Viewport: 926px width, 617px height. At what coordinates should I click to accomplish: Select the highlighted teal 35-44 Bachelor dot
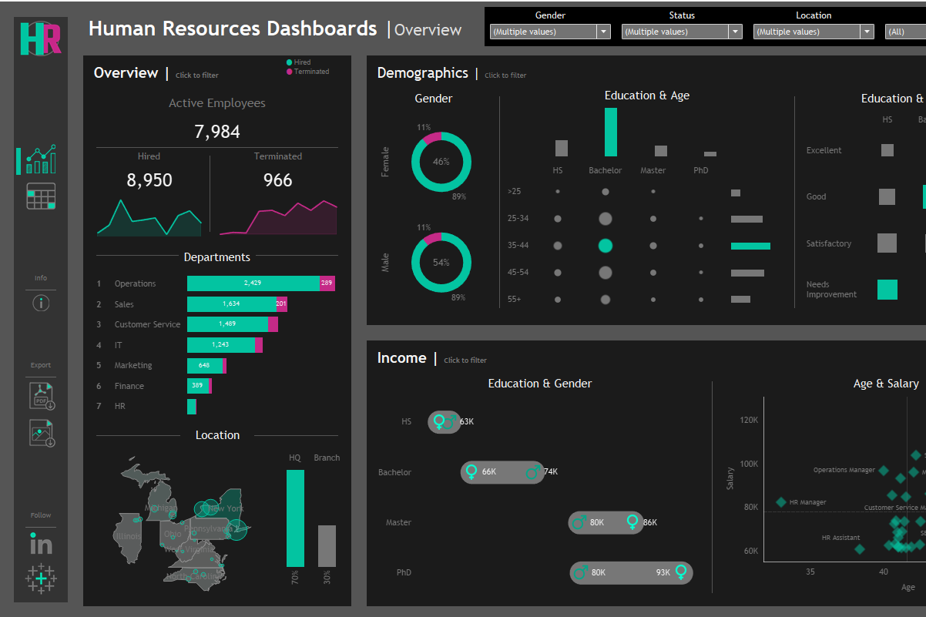(x=606, y=246)
